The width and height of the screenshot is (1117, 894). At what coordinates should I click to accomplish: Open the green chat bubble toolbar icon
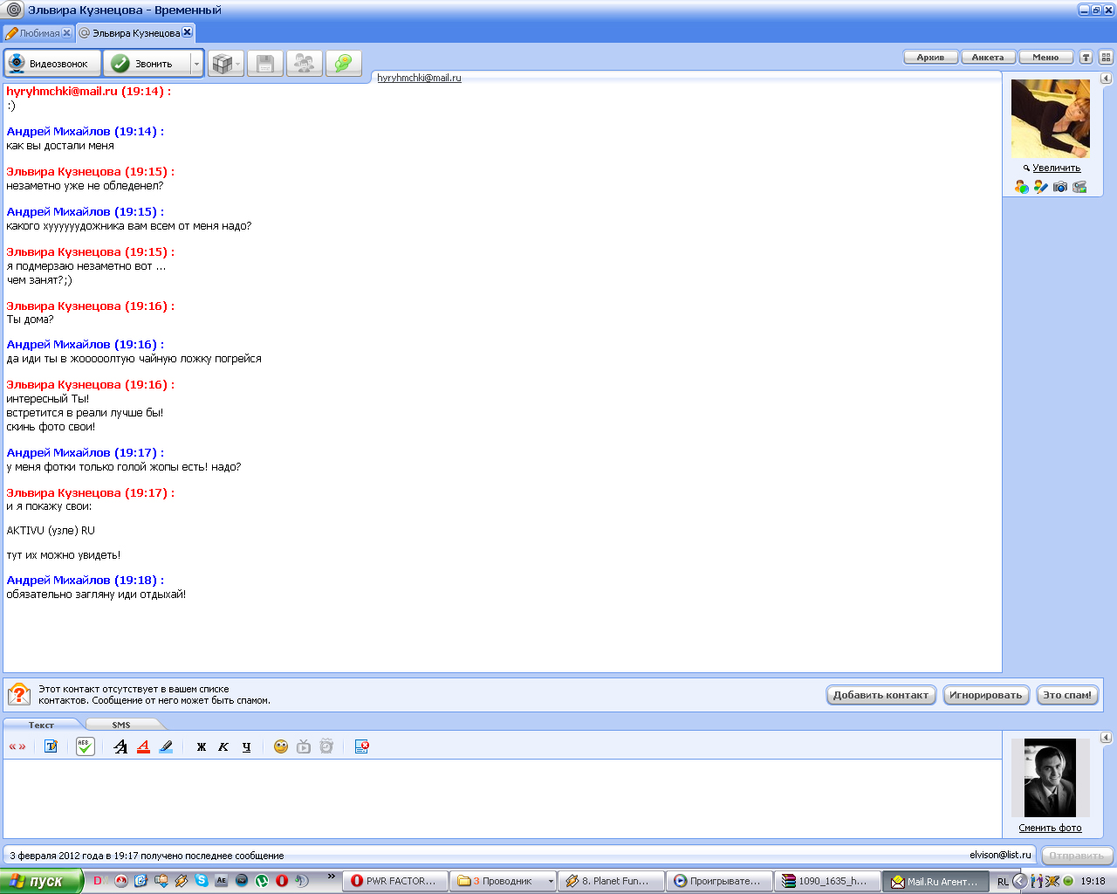coord(343,64)
